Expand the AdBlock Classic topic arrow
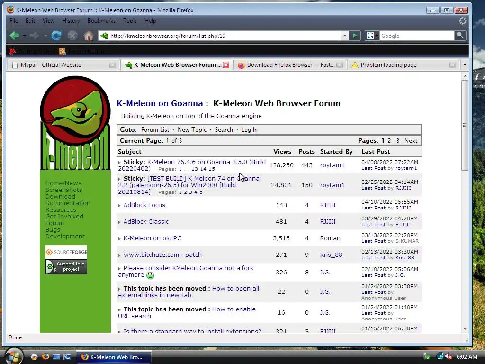485x364 pixels. [119, 222]
